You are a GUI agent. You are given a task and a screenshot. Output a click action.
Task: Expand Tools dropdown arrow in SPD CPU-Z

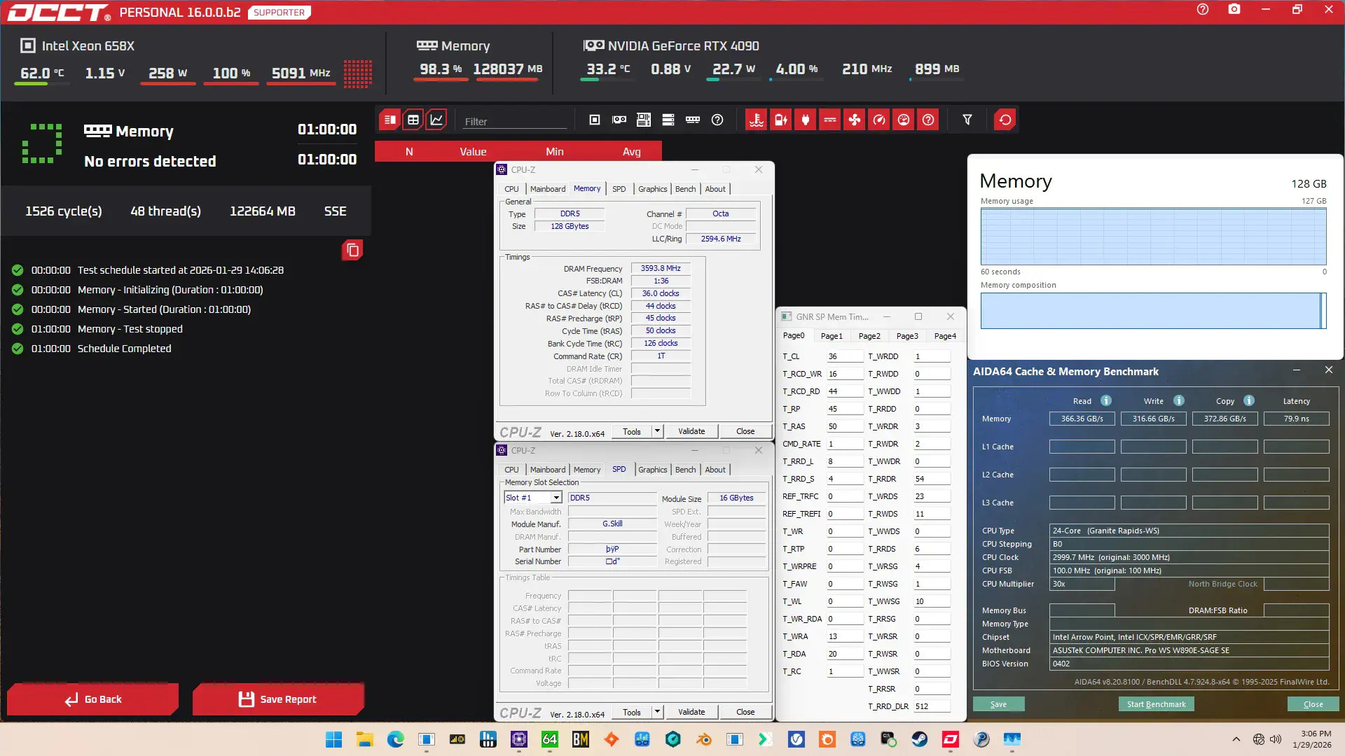[657, 712]
